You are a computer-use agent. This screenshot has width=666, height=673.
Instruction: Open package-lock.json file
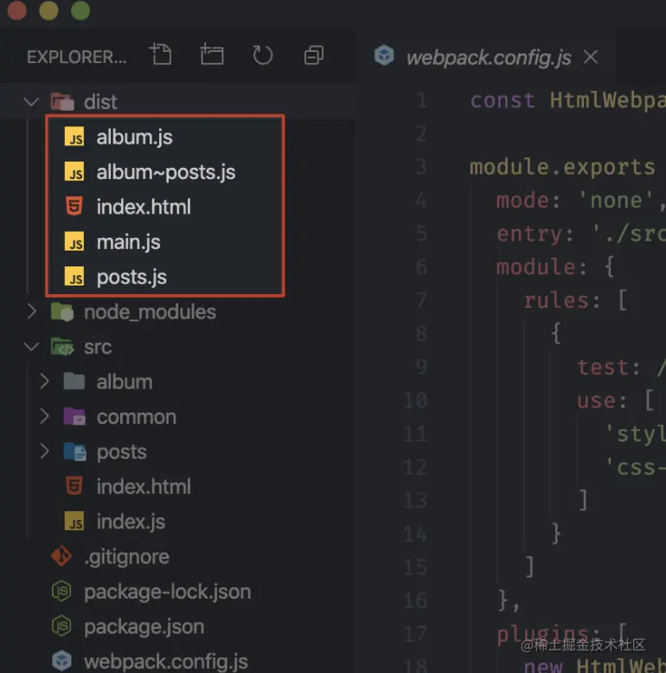pos(167,592)
